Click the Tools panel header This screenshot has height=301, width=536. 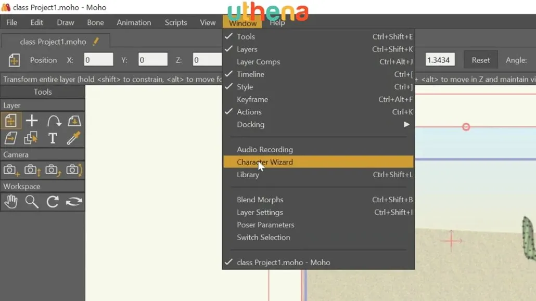point(43,92)
